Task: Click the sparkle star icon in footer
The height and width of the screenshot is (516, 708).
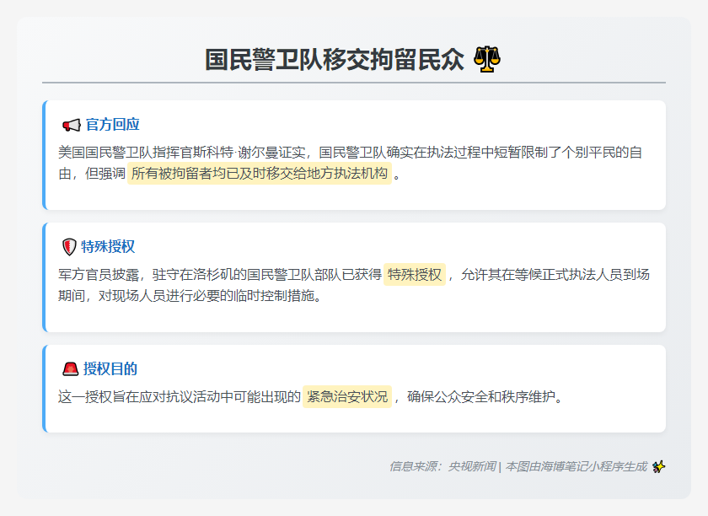Action: point(659,466)
